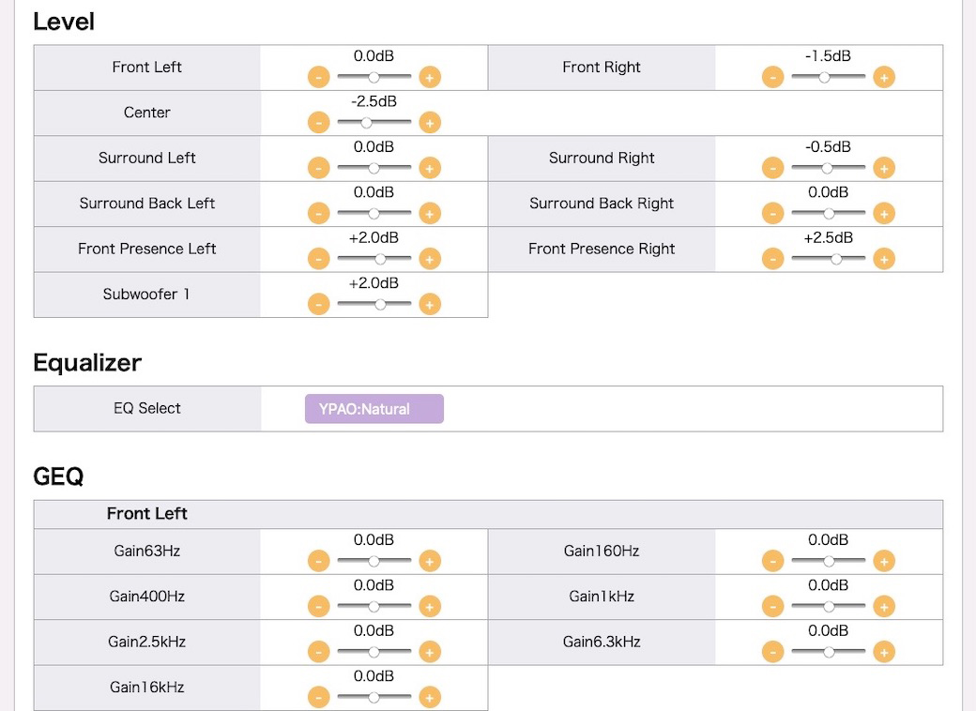
Task: Decrease Surround Left level using minus
Action: 319,168
